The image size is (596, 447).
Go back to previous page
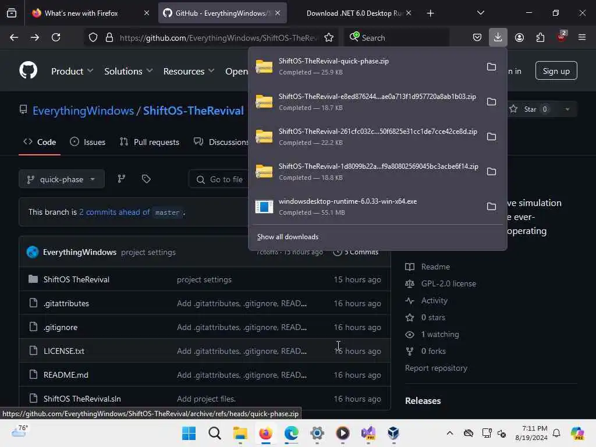tap(14, 38)
